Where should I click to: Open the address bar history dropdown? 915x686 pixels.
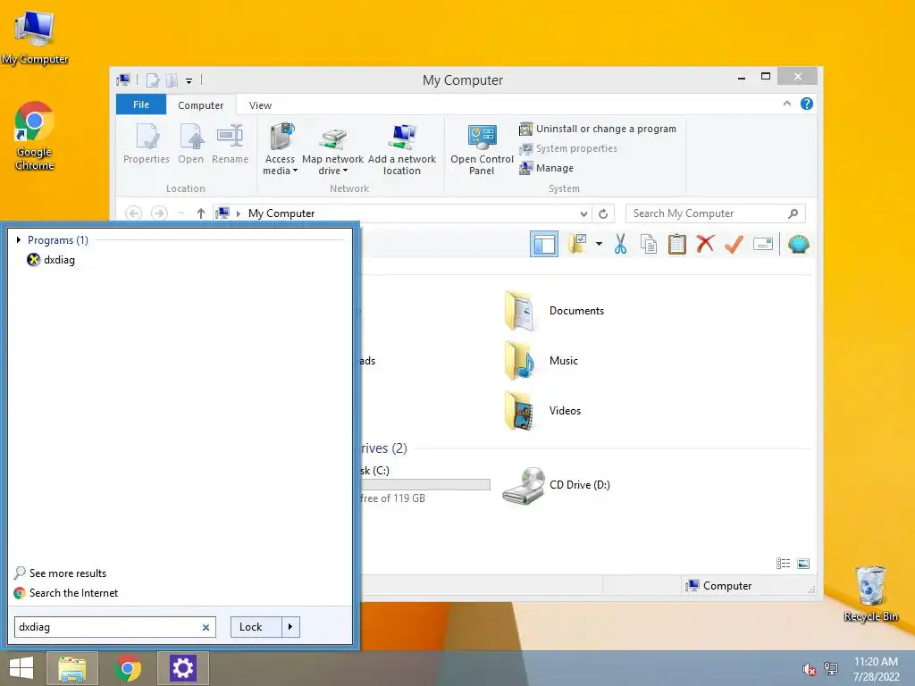[x=583, y=213]
